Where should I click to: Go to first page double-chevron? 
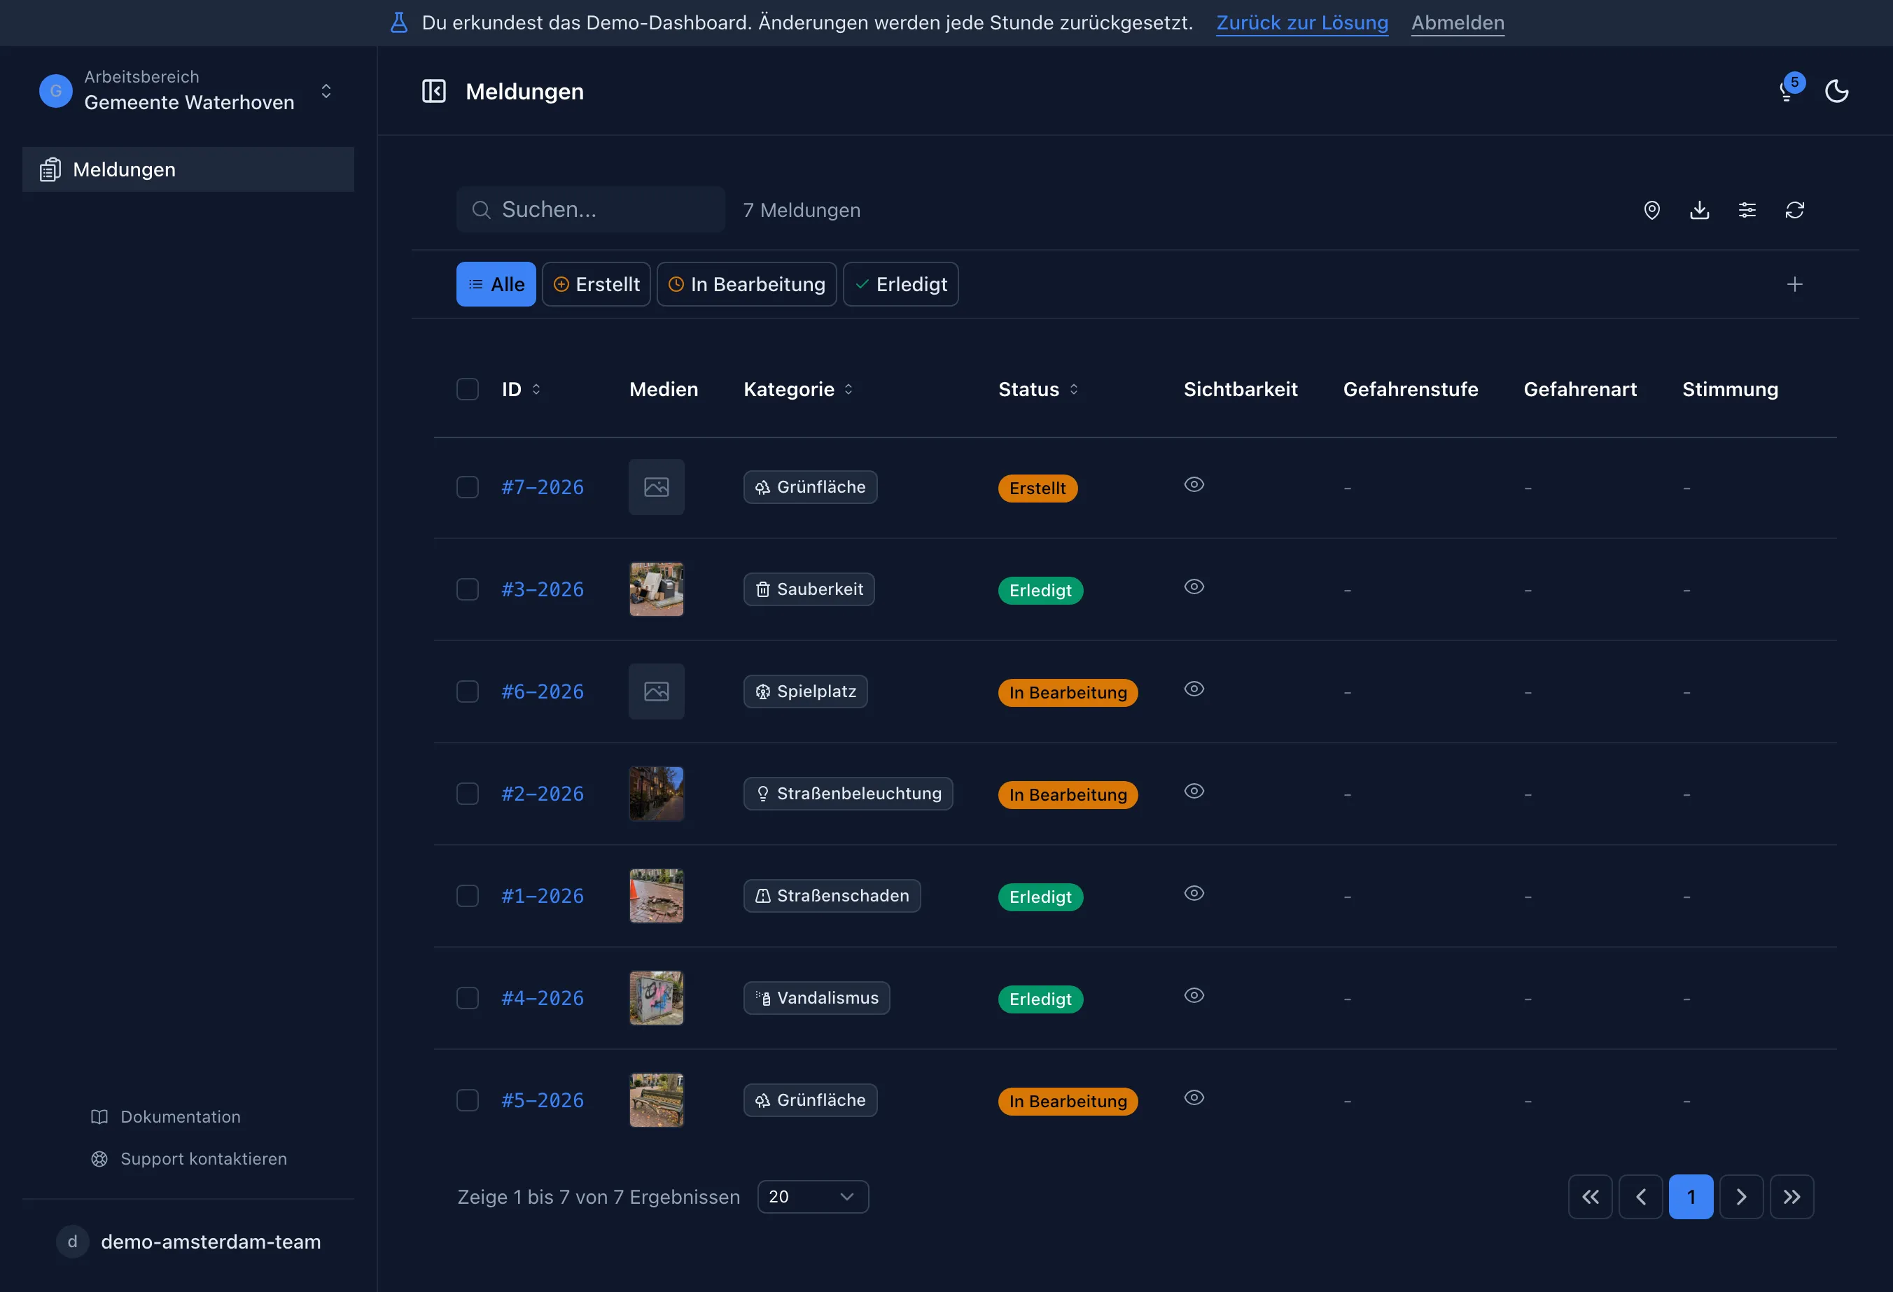(1590, 1196)
